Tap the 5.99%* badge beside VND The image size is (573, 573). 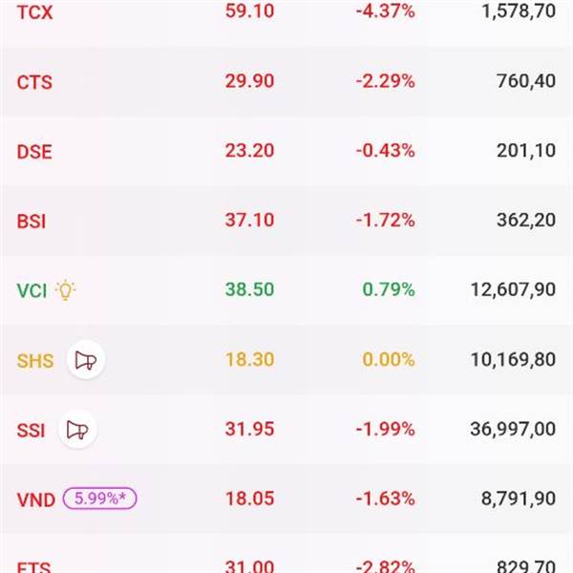click(100, 499)
